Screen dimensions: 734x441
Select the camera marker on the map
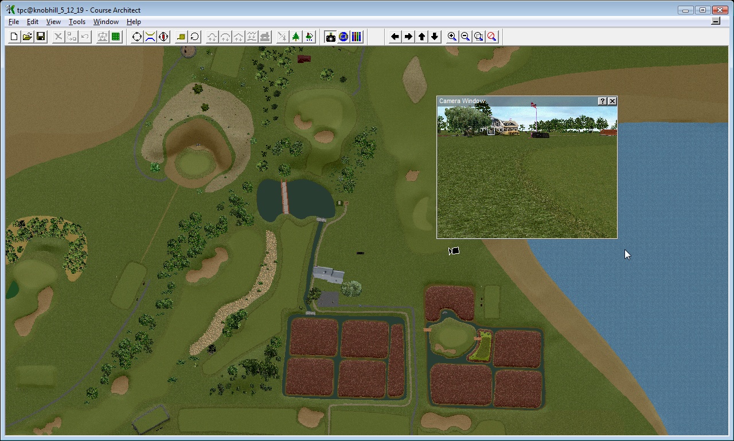click(x=454, y=251)
